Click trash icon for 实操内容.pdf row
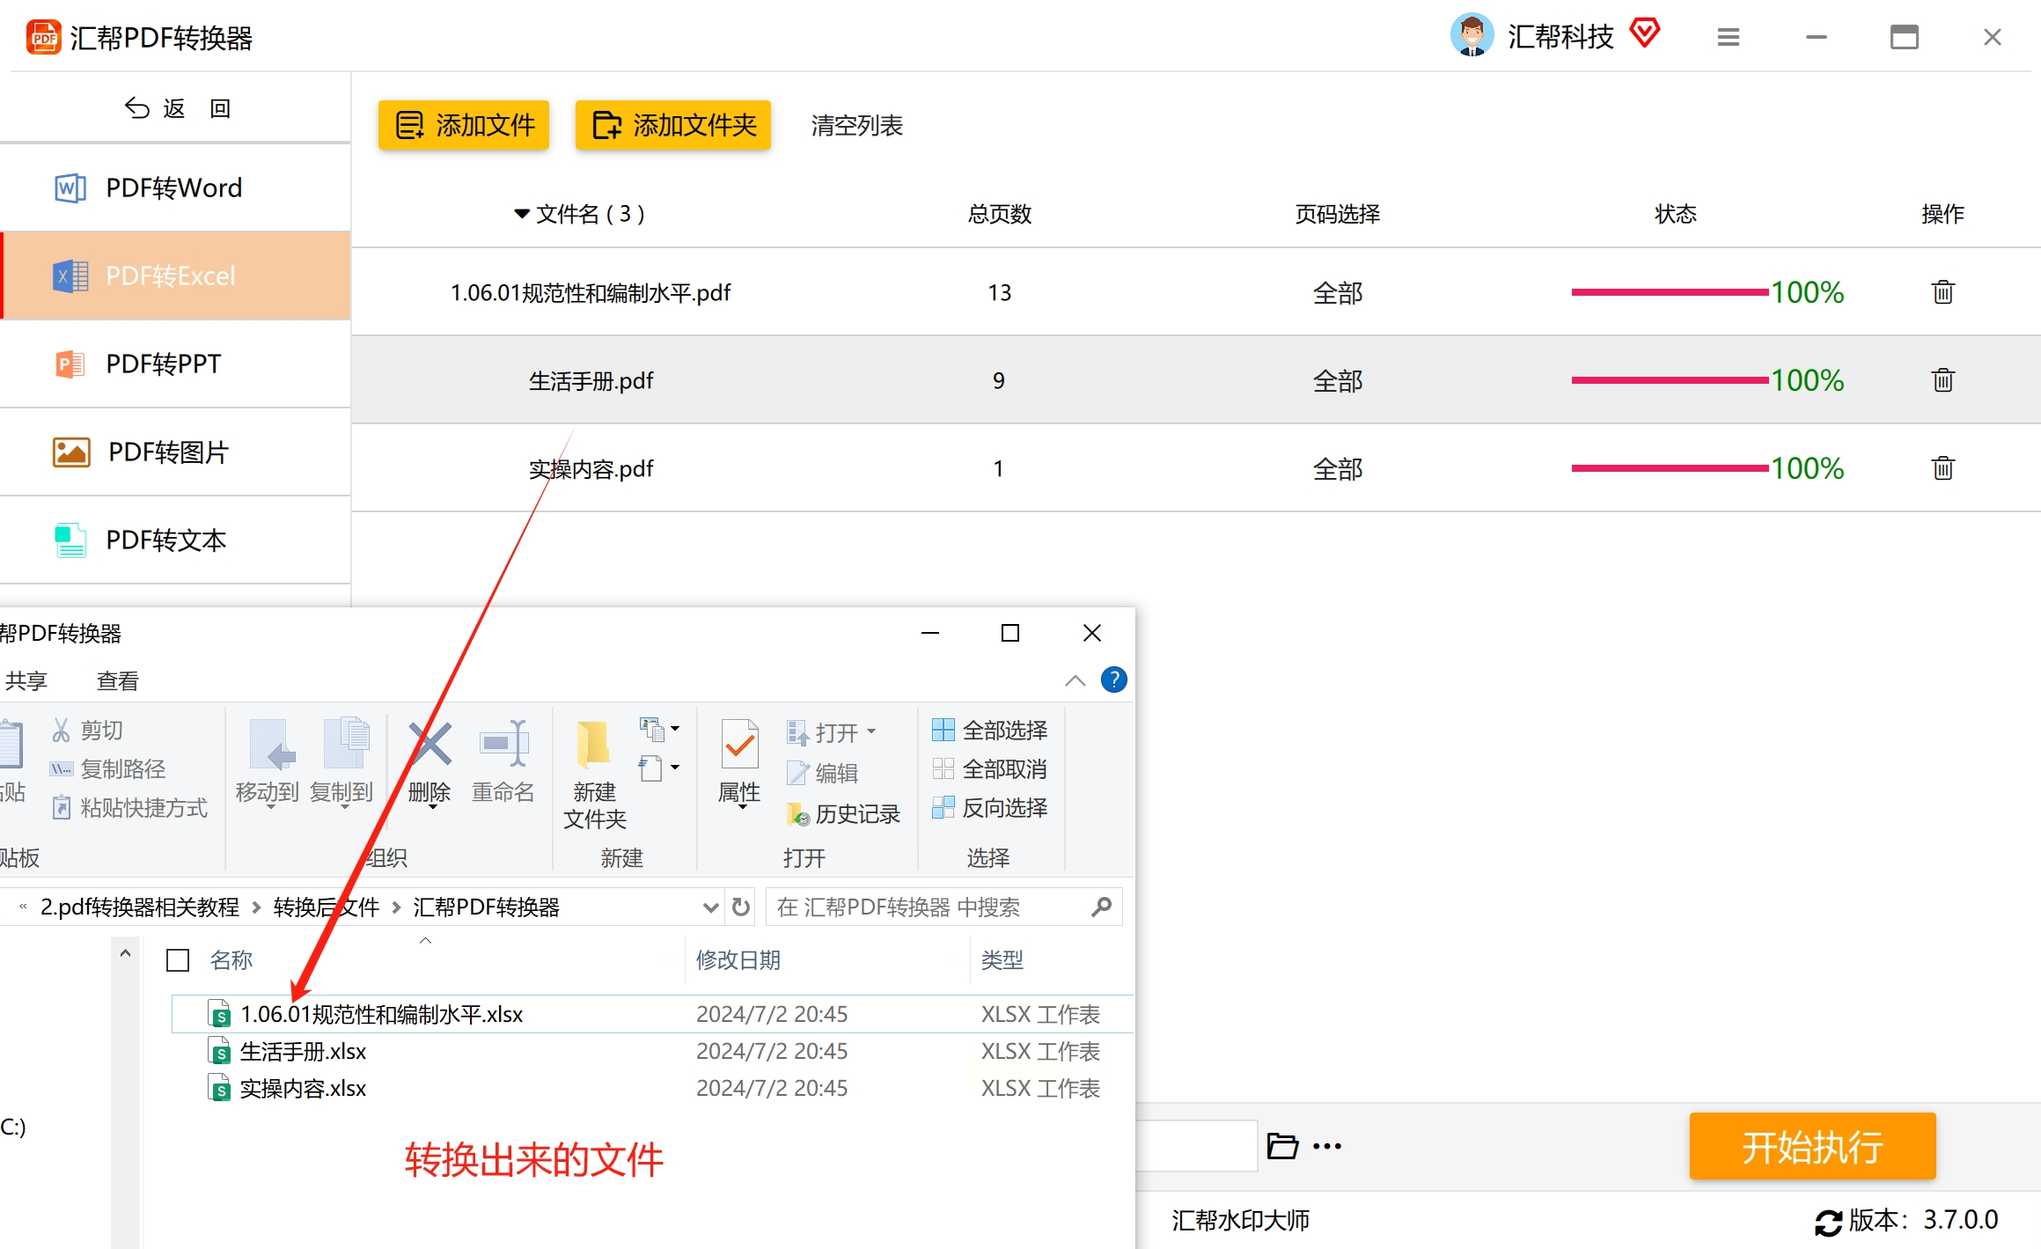Screen dimensions: 2041x1249 1942,468
